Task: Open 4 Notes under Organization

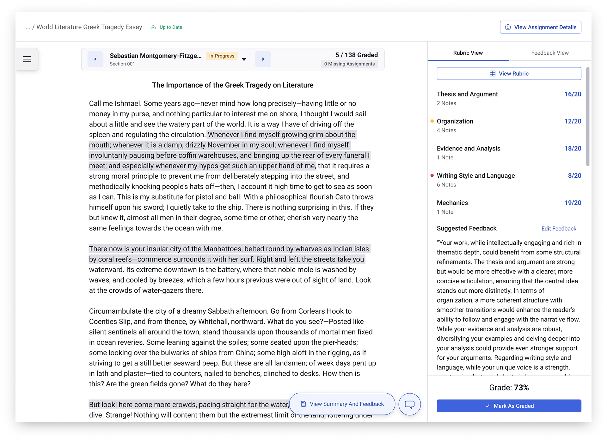Action: (446, 131)
